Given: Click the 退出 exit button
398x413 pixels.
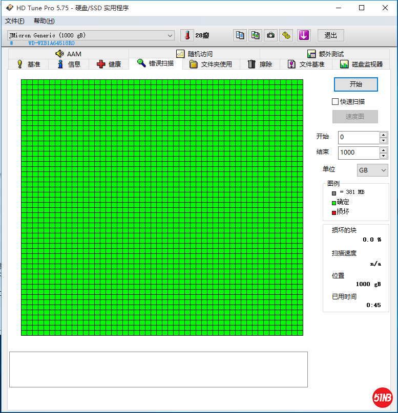Looking at the screenshot, I should (x=331, y=35).
